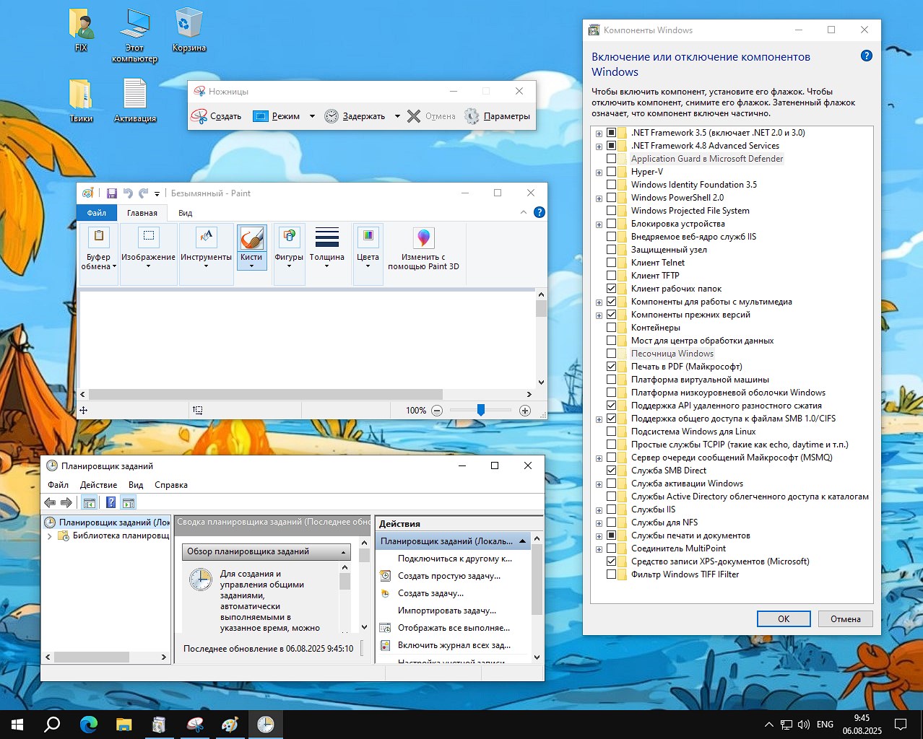The image size is (923, 739).
Task: Open Microsoft Edge from the taskbar
Action: (x=89, y=725)
